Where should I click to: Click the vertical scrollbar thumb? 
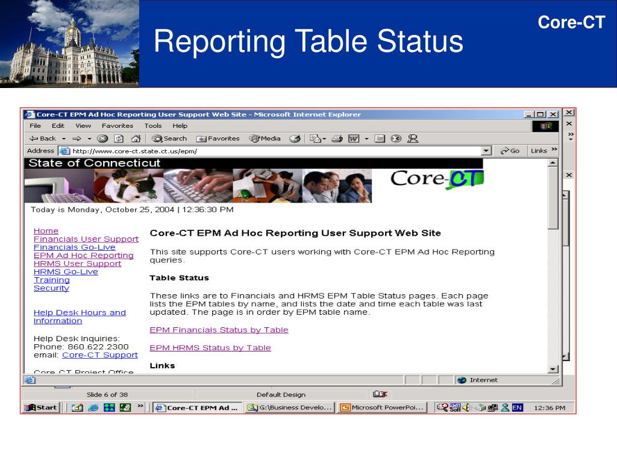553,198
